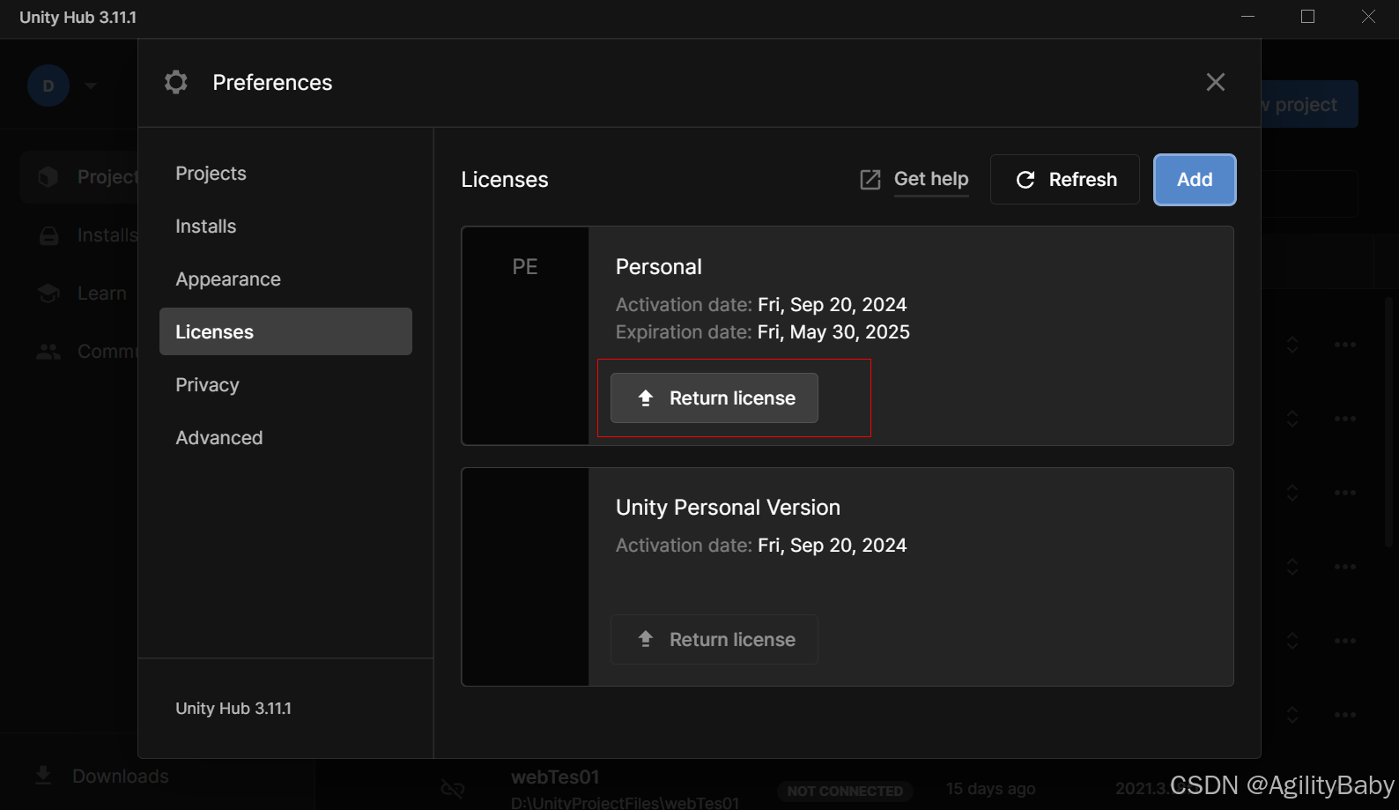The height and width of the screenshot is (810, 1399).
Task: Click the unlinked cloud icon beside webTes01
Action: click(453, 789)
